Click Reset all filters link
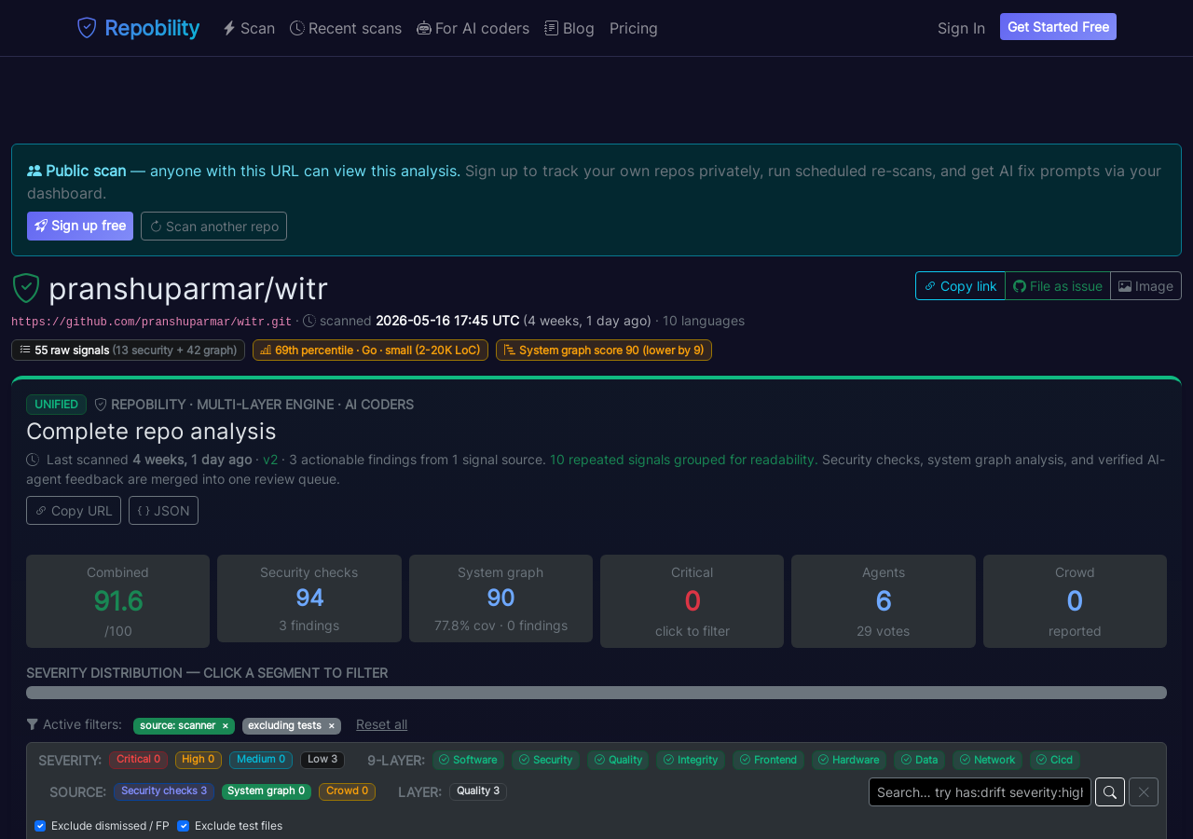 (381, 724)
